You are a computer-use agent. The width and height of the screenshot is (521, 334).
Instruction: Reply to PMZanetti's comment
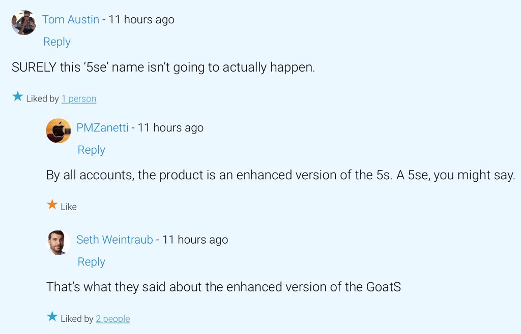[91, 150]
